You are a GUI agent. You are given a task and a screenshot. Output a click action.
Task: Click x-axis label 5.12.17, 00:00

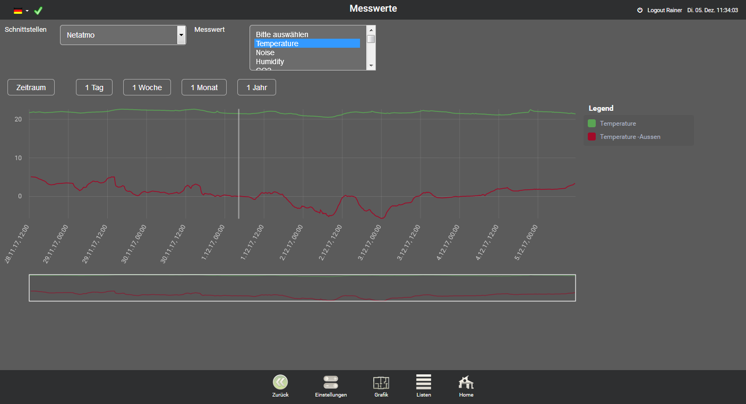(x=528, y=241)
